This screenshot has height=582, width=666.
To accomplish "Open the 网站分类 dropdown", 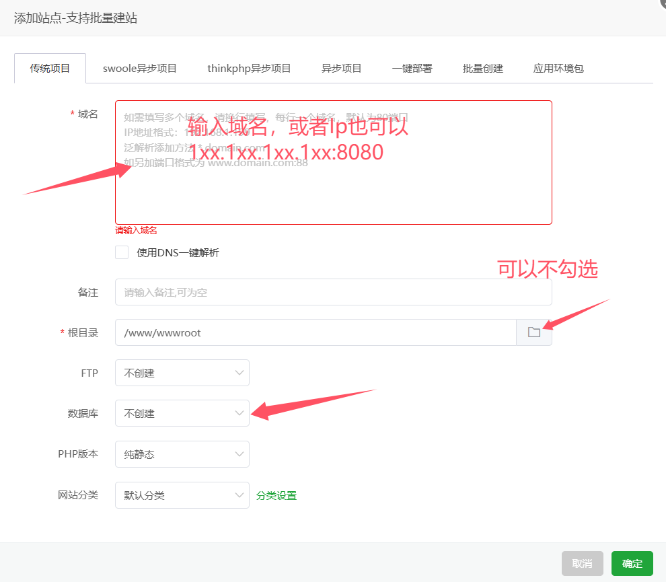I will [x=182, y=495].
